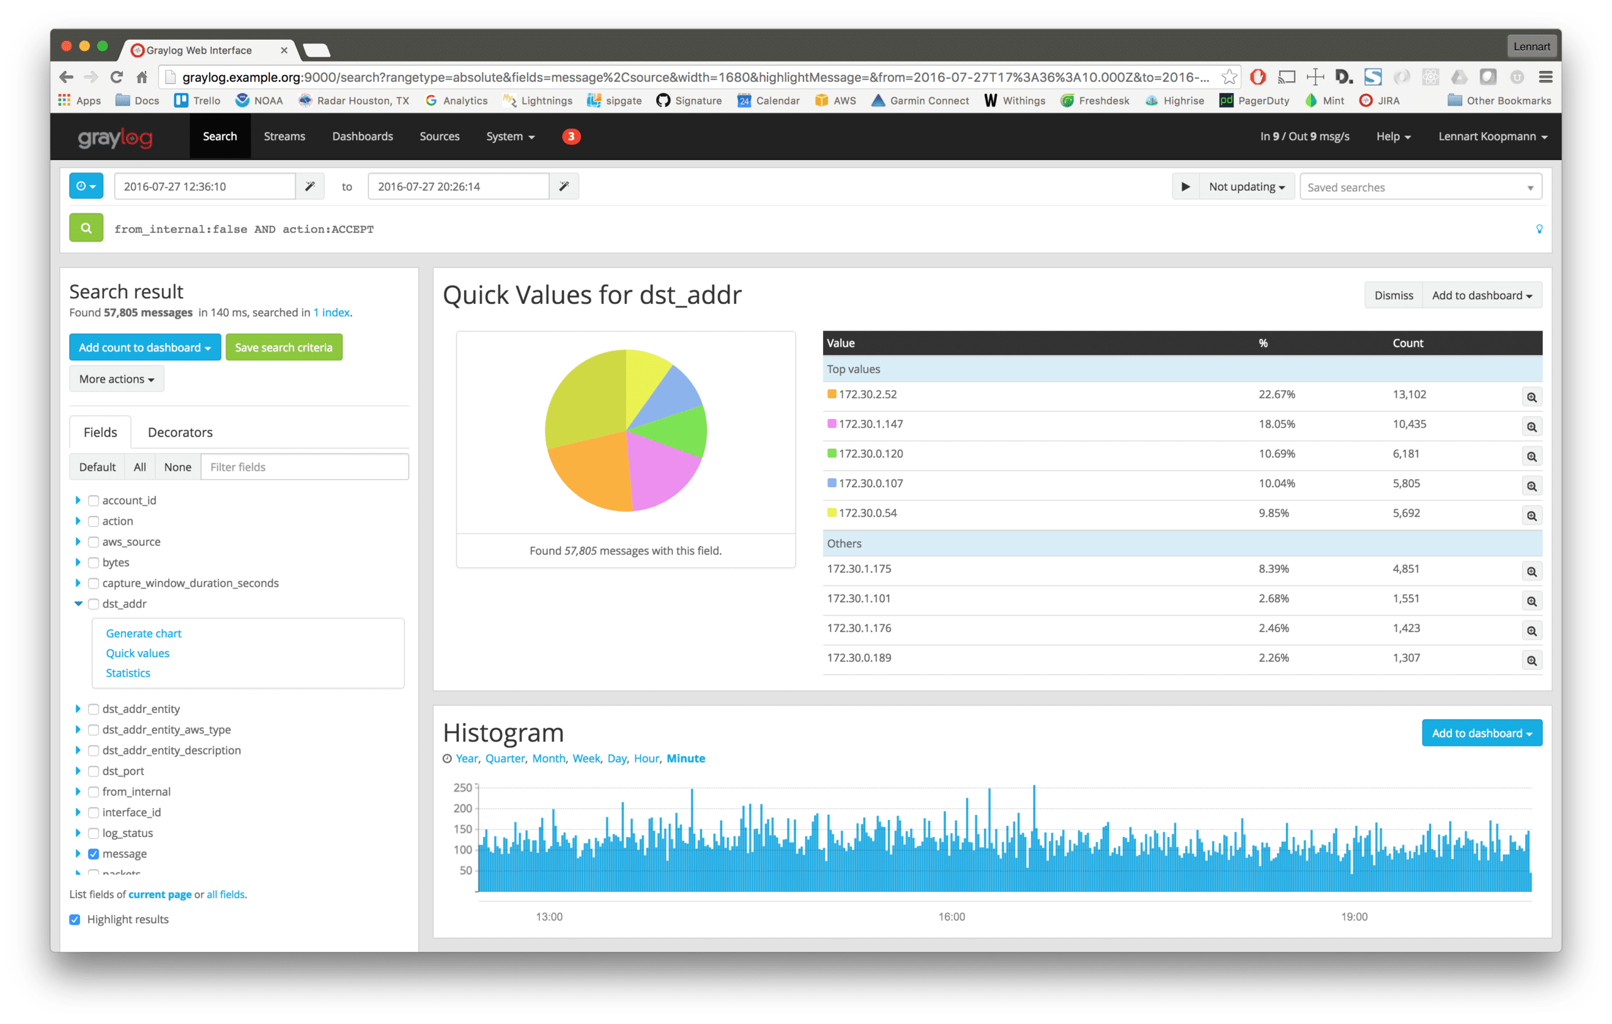Dismiss the Quick Values widget
This screenshot has height=1024, width=1612.
pos(1393,295)
